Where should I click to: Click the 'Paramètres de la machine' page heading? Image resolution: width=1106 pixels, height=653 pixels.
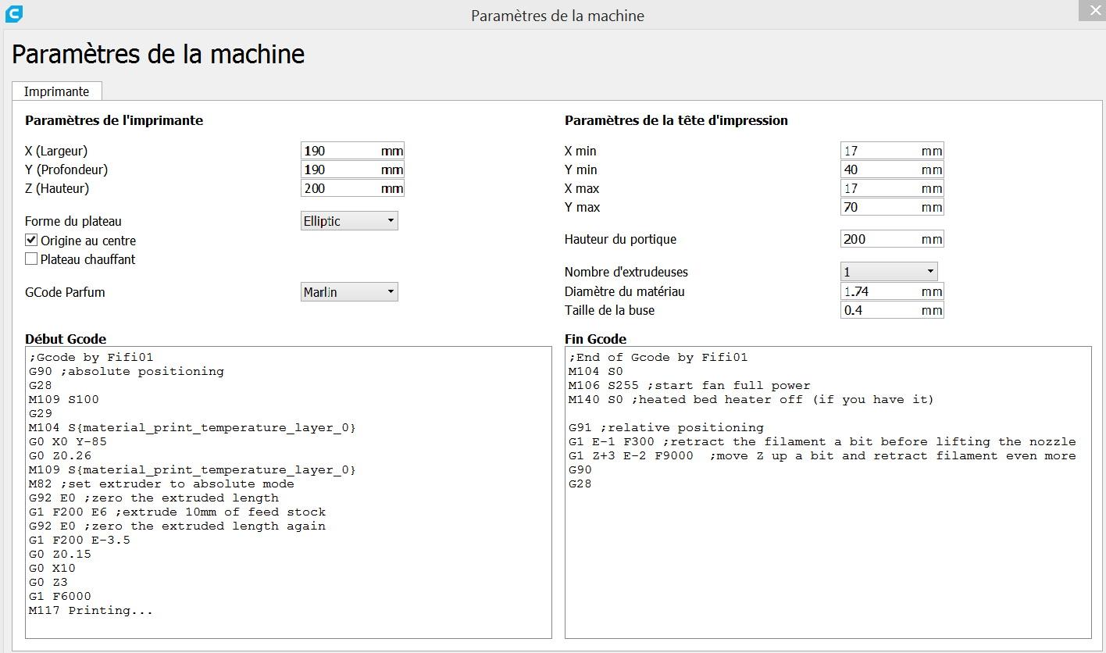(159, 54)
